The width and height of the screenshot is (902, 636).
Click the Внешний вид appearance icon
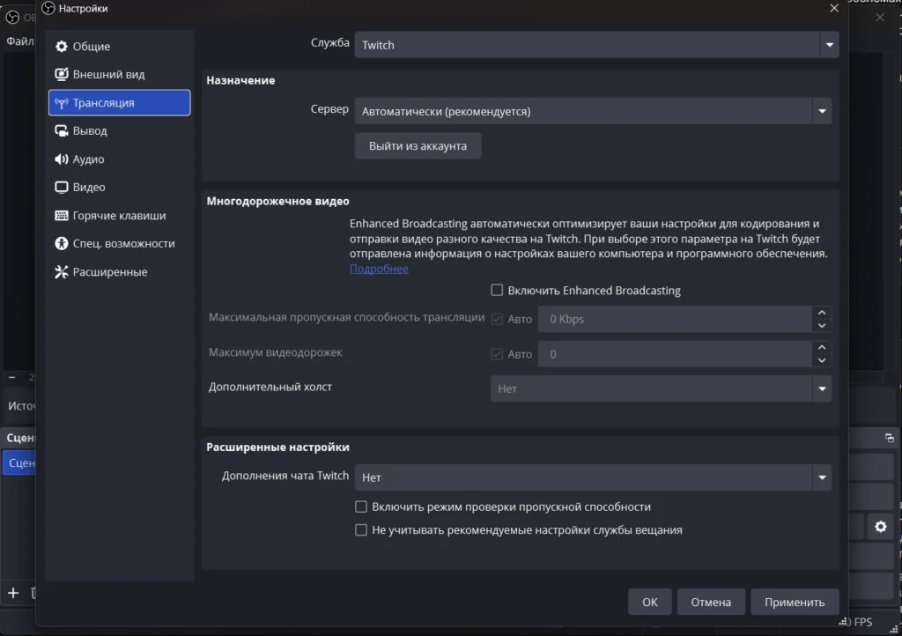coord(62,75)
